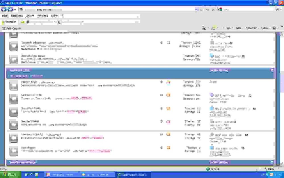Click the Print icon in command bar

pyautogui.click(x=228, y=28)
